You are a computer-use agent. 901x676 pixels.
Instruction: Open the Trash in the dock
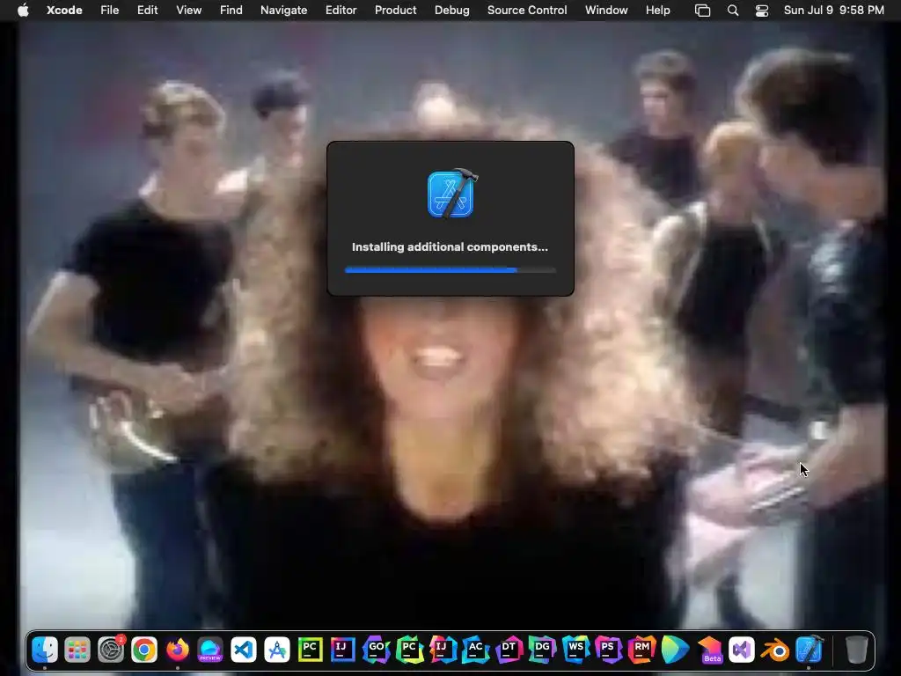(856, 650)
